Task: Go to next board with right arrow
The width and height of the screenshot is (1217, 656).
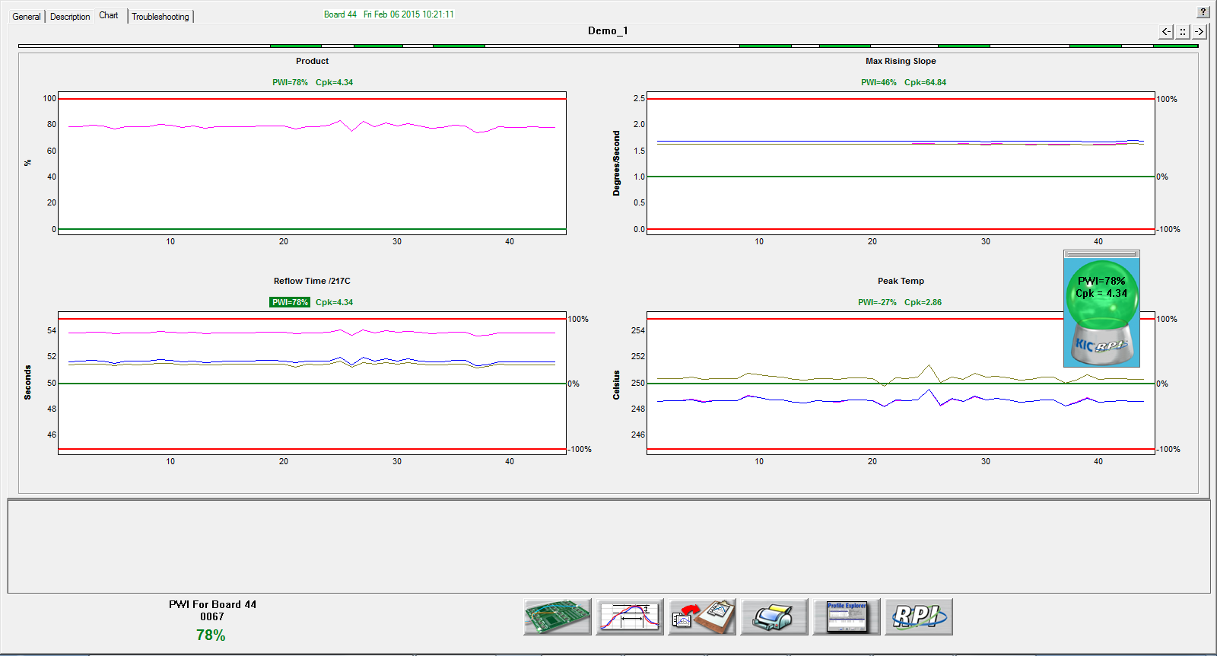Action: click(1200, 31)
